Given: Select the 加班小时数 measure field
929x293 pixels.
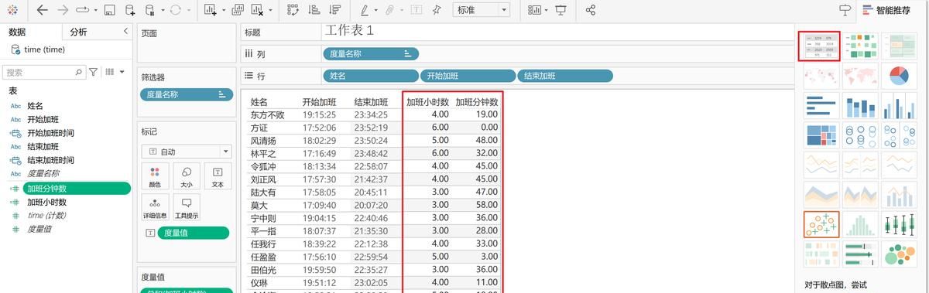Looking at the screenshot, I should (x=46, y=203).
